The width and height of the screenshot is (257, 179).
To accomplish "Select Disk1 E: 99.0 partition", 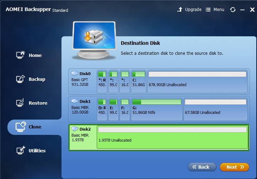I will pos(113,109).
